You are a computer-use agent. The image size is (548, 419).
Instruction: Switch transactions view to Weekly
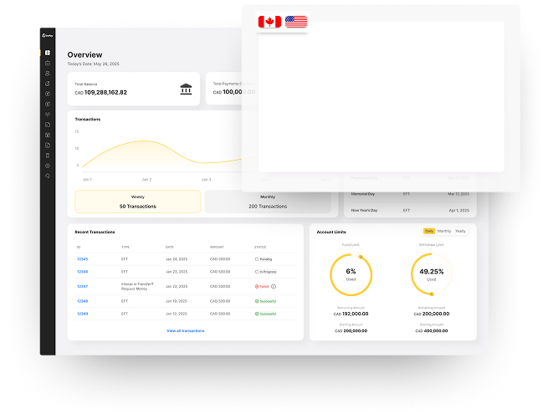[x=137, y=202]
